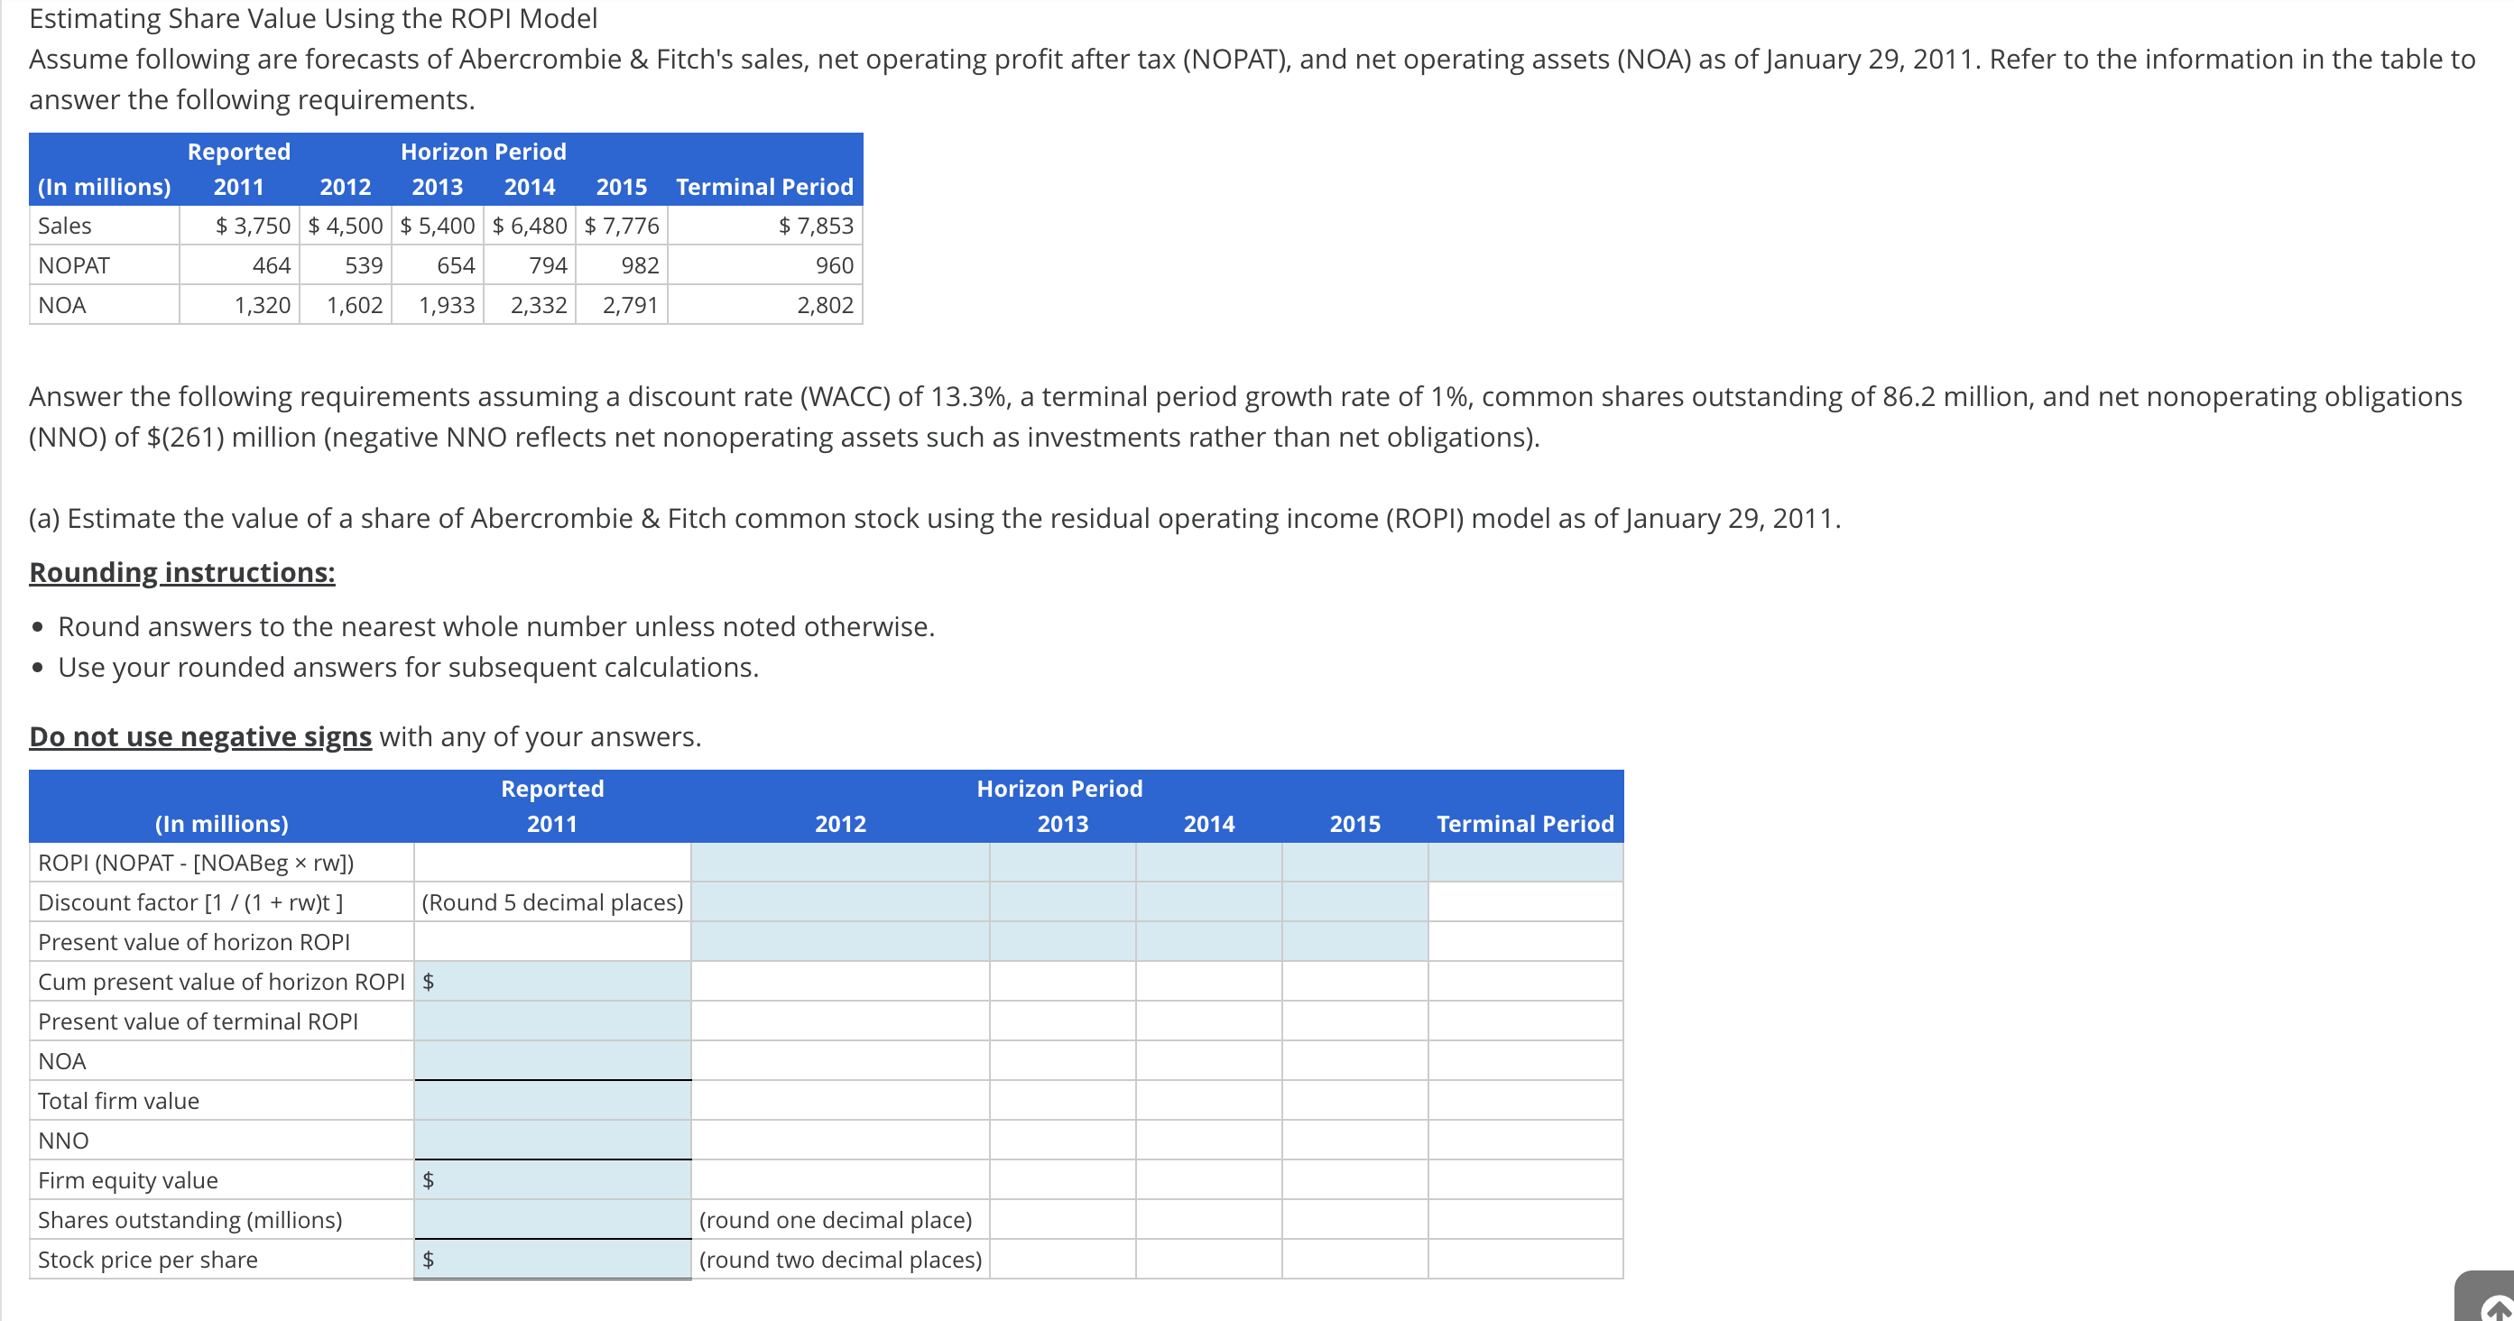Click the Total firm value input field
The height and width of the screenshot is (1321, 2514).
[x=552, y=1101]
